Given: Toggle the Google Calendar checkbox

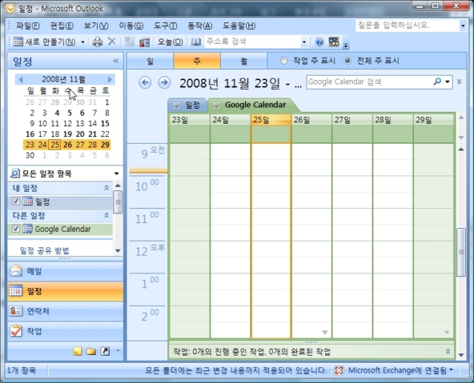Looking at the screenshot, I should 16,229.
